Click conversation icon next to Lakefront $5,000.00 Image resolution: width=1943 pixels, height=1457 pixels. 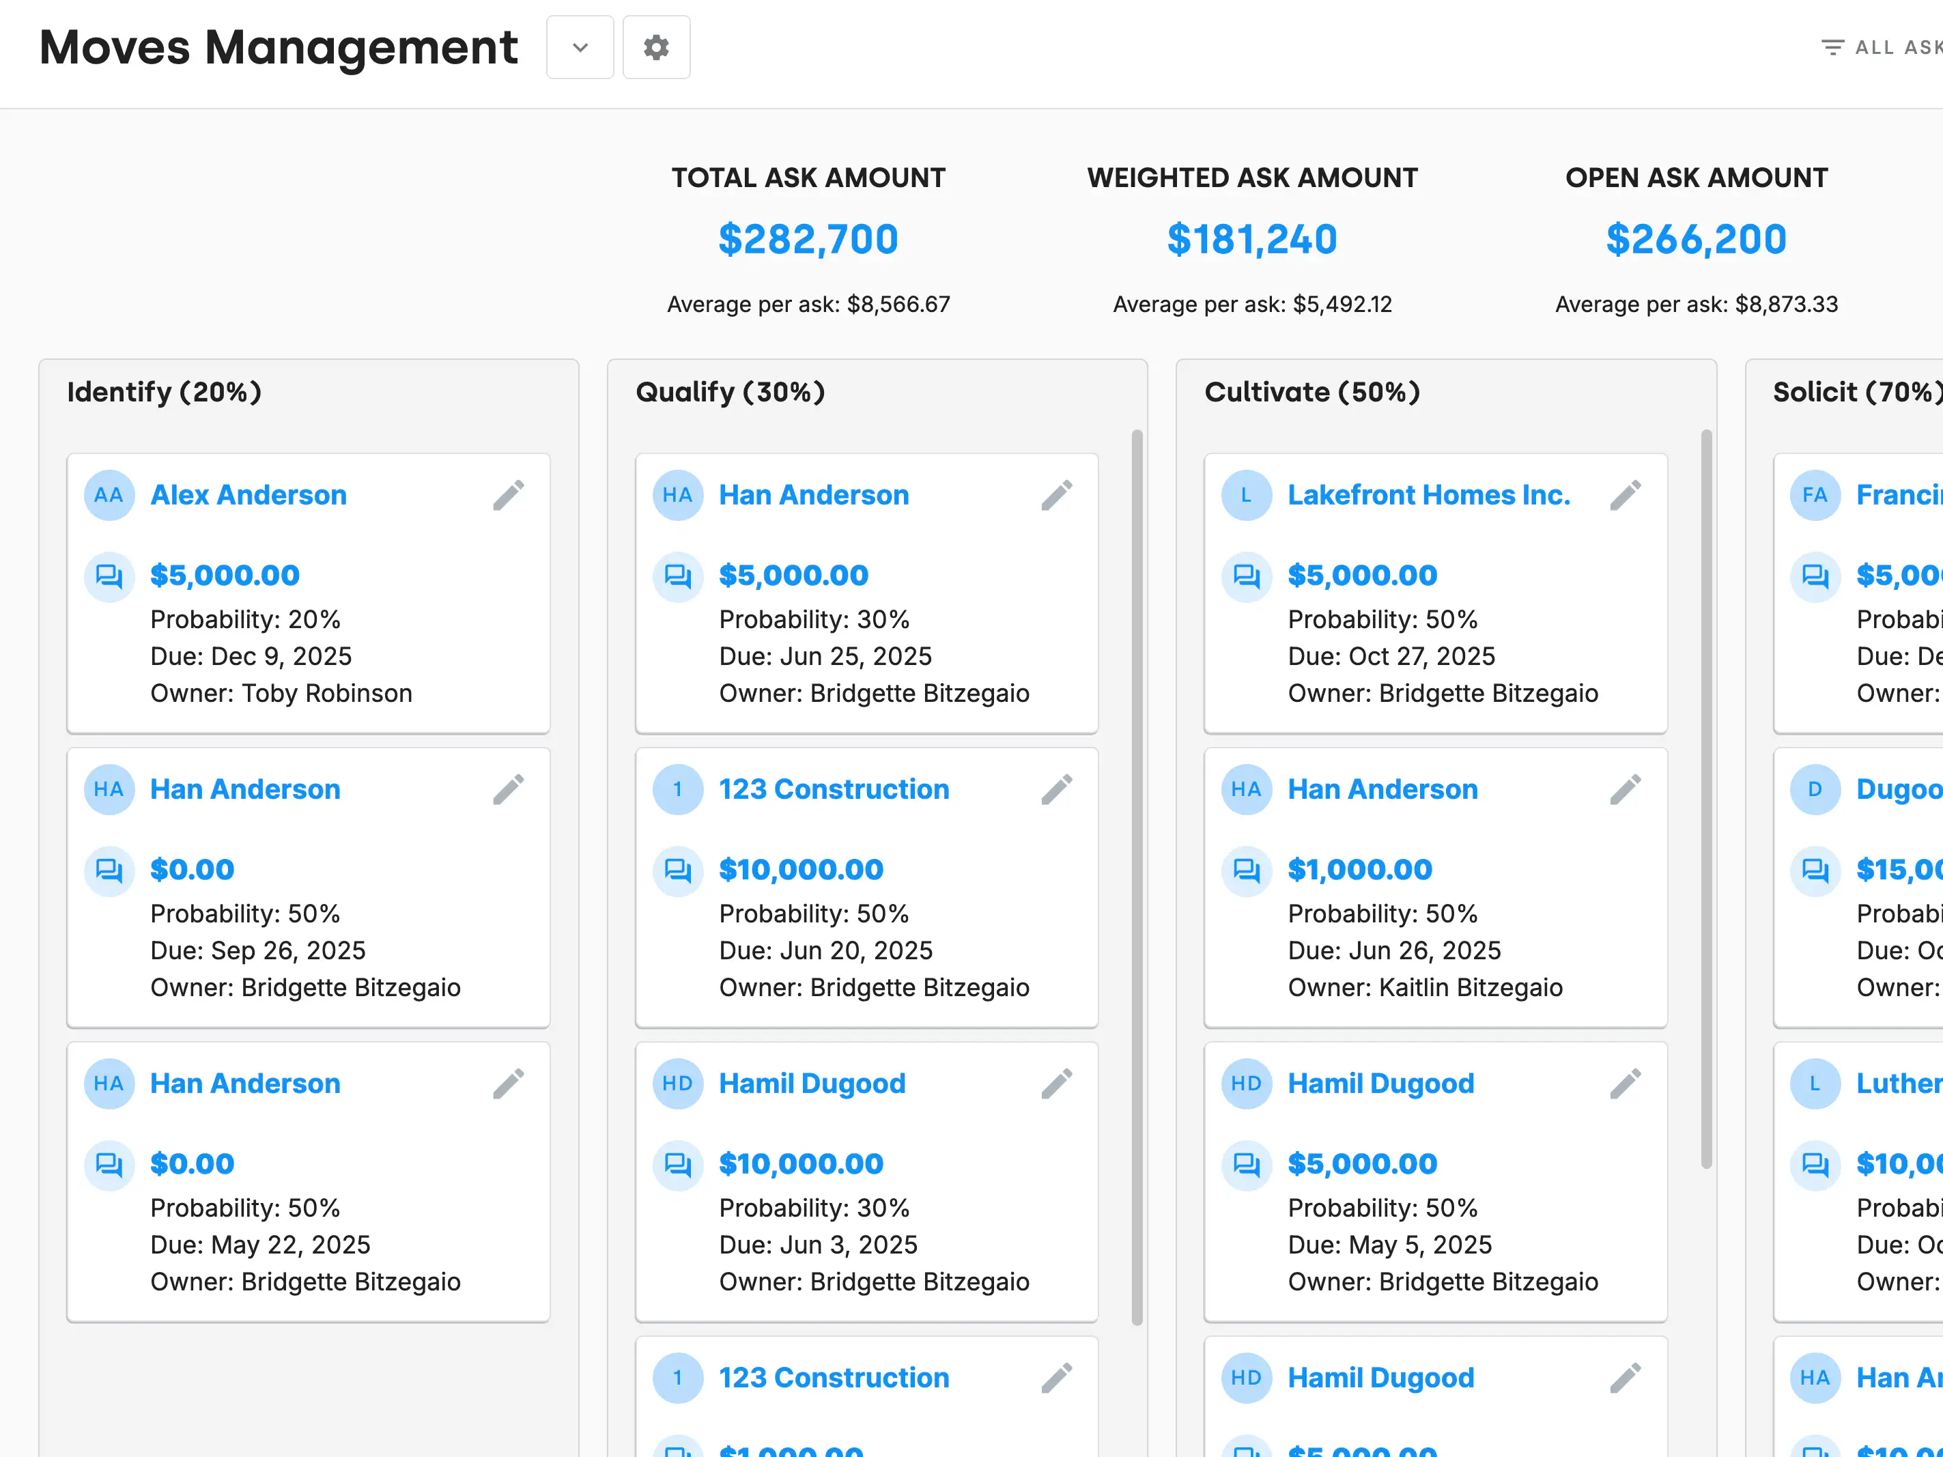click(x=1247, y=576)
